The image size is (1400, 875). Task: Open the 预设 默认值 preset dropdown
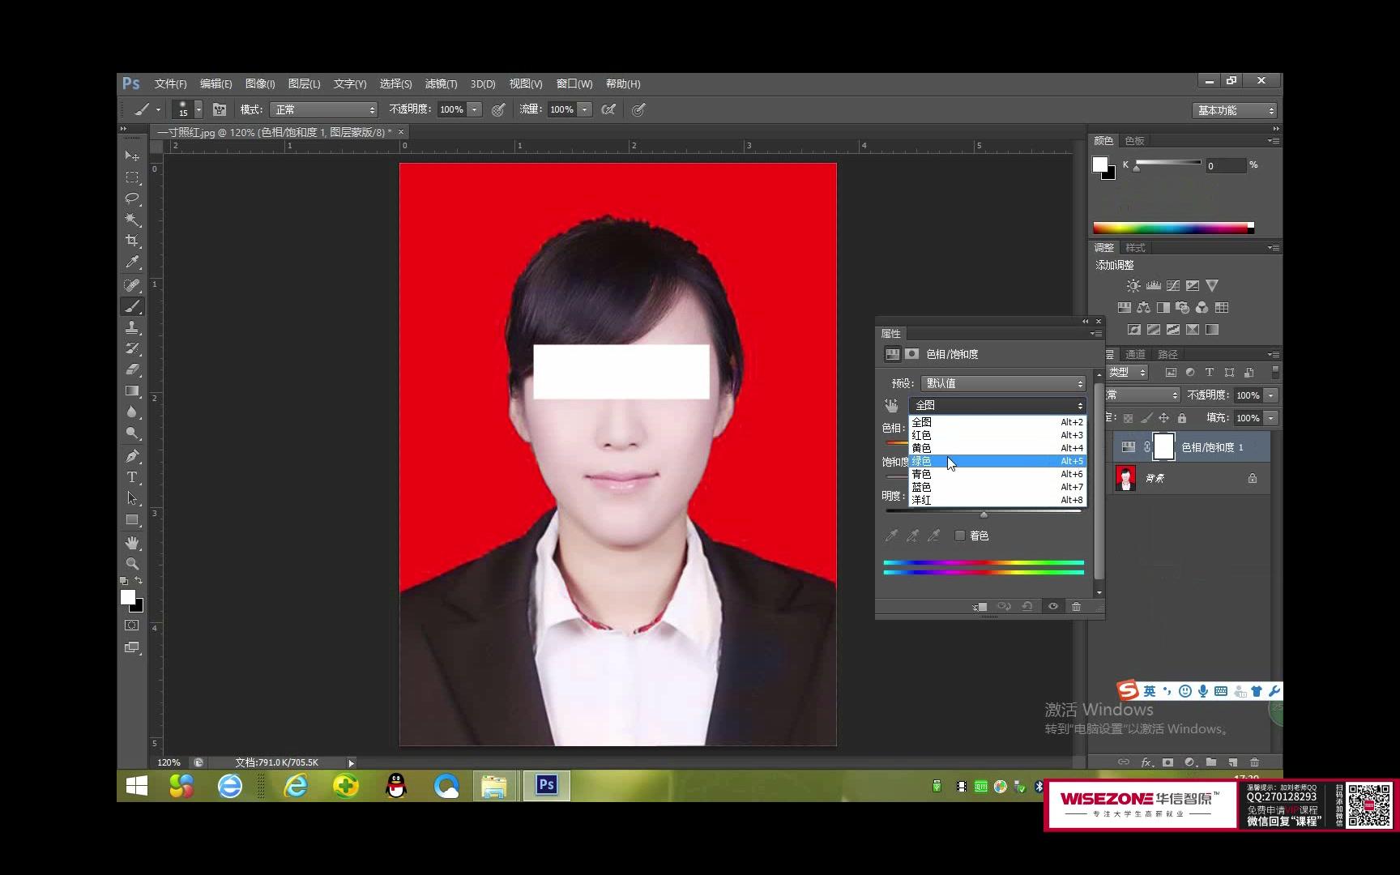(x=1003, y=383)
